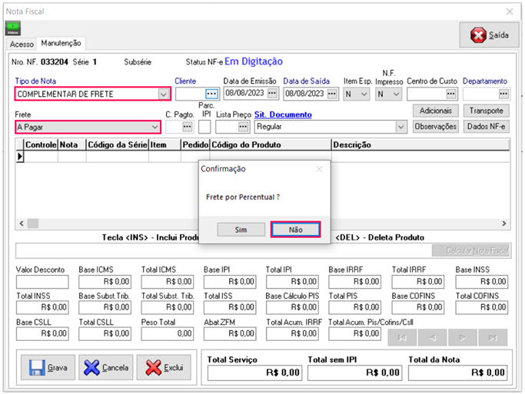The height and width of the screenshot is (394, 525).
Task: Open Data de Saída calendar picker
Action: coord(332,94)
